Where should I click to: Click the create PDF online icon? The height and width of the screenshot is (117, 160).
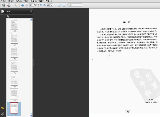9,5
